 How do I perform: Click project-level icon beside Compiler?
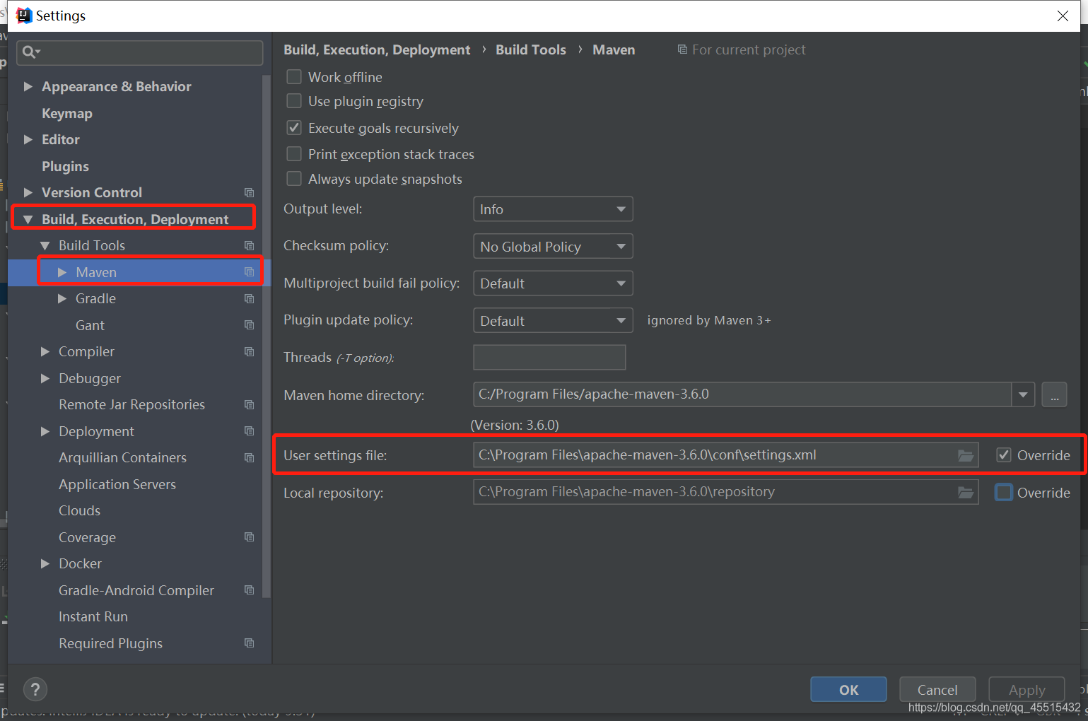click(x=249, y=351)
